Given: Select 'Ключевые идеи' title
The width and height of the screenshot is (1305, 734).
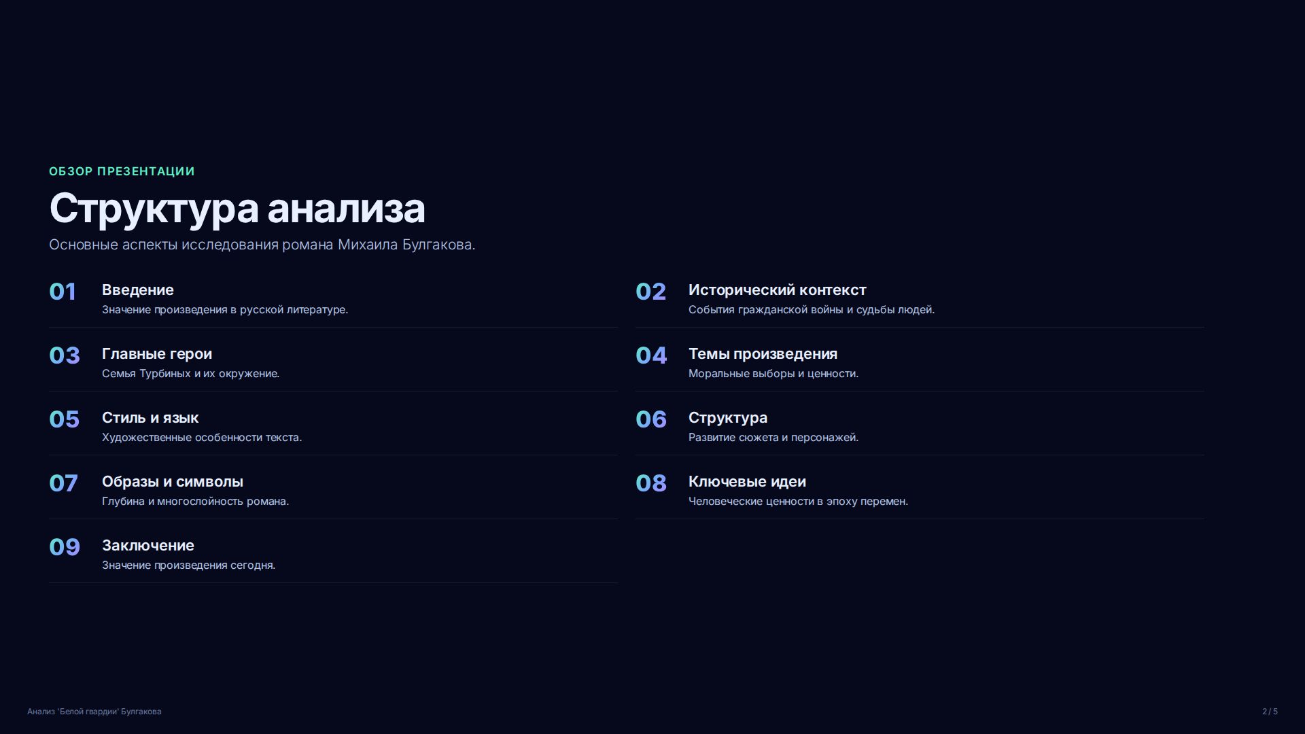Looking at the screenshot, I should tap(747, 481).
